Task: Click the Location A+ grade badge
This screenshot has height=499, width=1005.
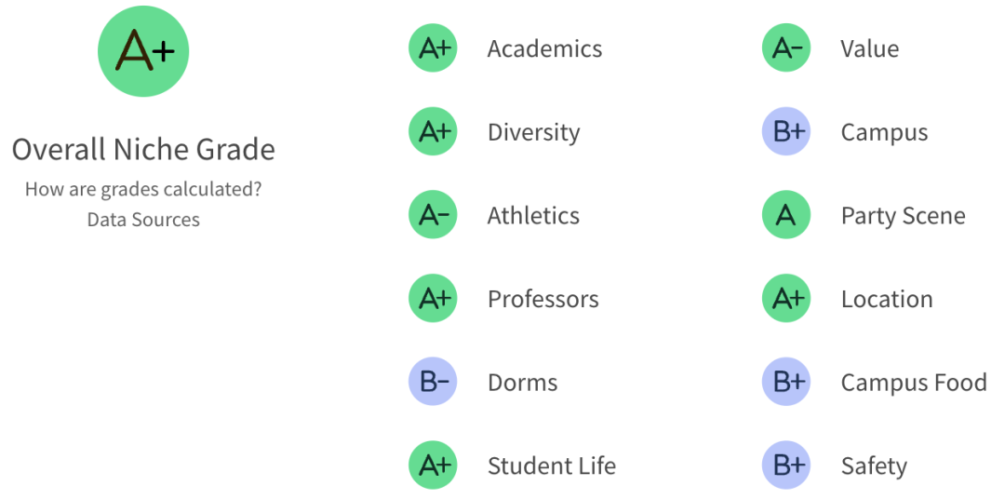Action: click(785, 298)
